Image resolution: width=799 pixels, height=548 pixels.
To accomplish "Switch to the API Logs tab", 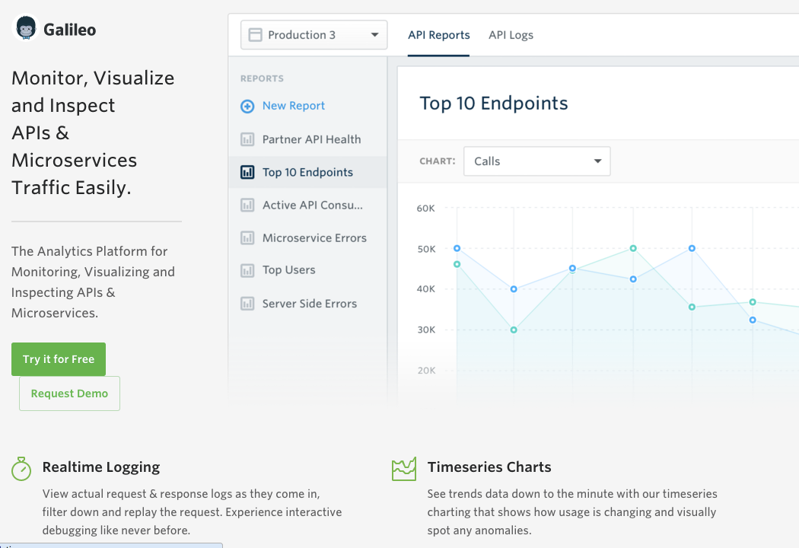I will 511,35.
